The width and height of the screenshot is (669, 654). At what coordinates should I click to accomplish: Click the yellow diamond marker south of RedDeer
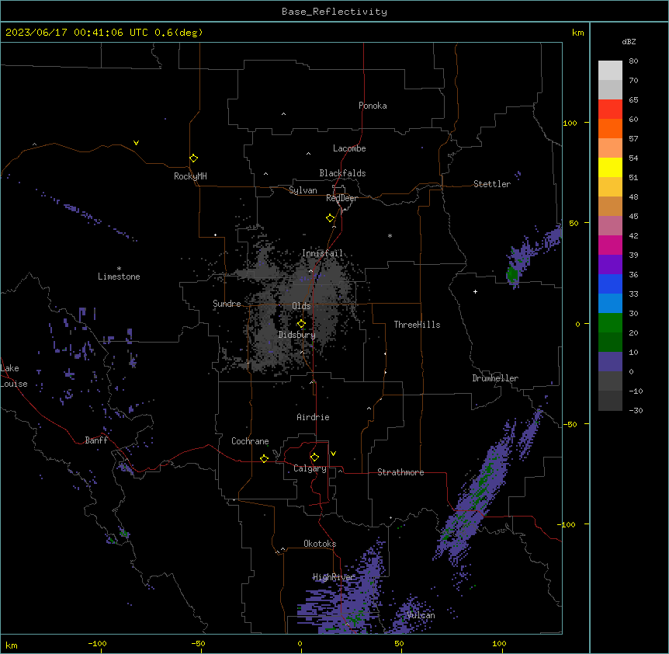click(x=330, y=218)
